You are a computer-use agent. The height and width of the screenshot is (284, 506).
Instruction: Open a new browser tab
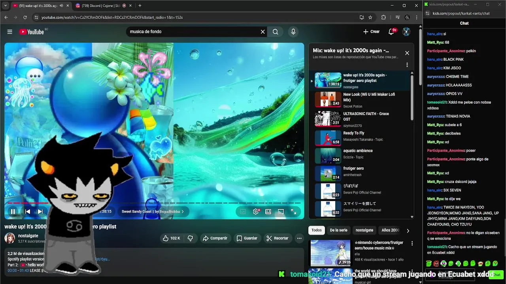click(x=140, y=6)
